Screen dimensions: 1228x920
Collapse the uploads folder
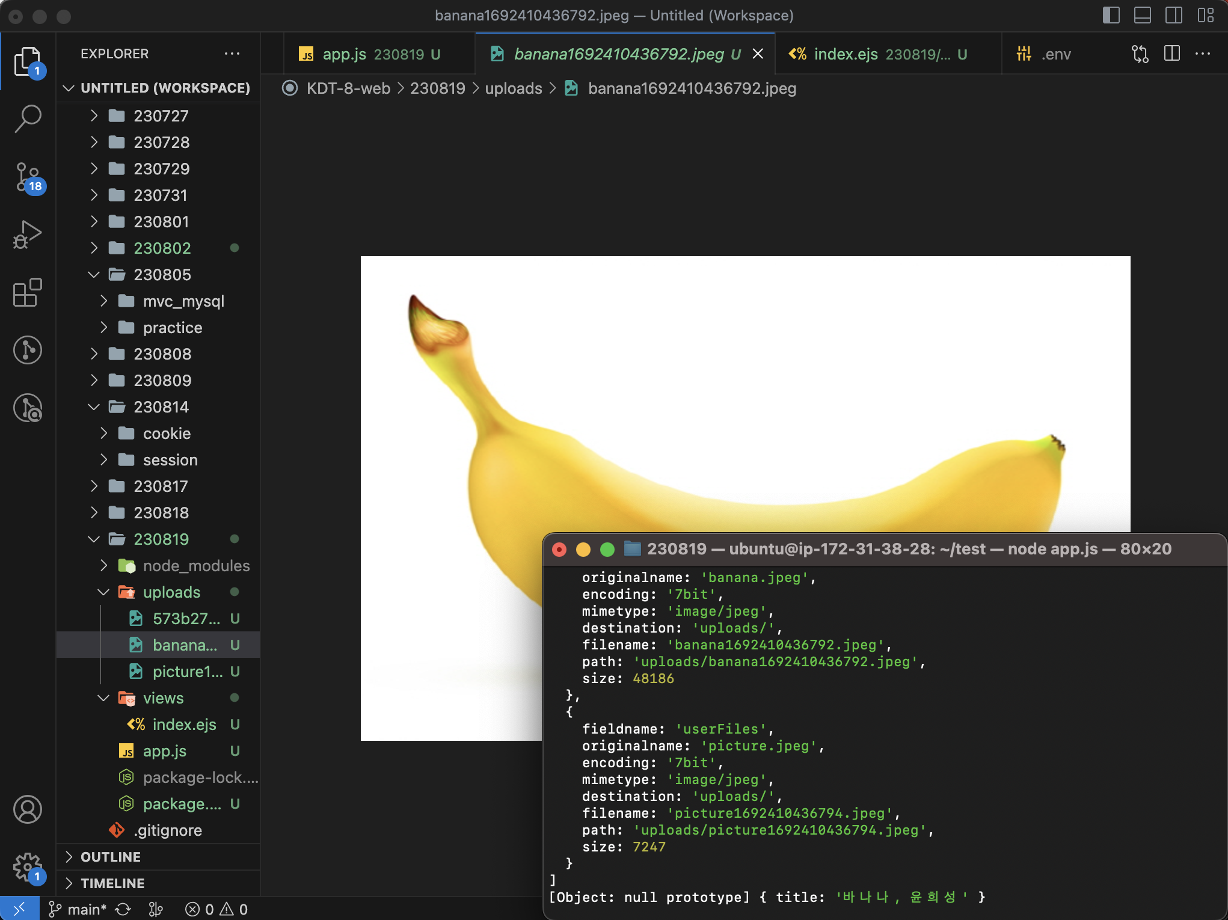coord(158,592)
